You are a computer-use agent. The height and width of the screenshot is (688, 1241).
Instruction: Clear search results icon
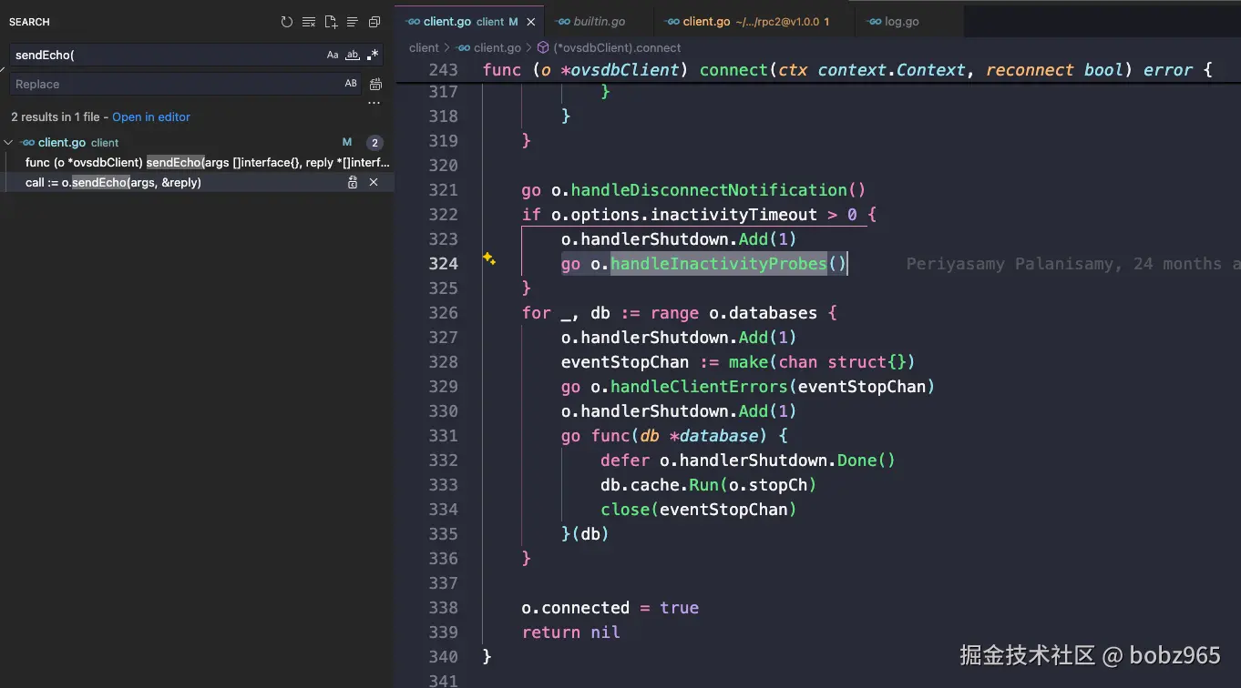pyautogui.click(x=309, y=22)
